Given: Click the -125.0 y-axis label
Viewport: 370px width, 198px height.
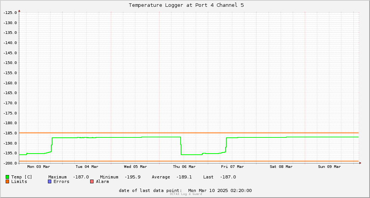Looking at the screenshot, I should [x=10, y=12].
